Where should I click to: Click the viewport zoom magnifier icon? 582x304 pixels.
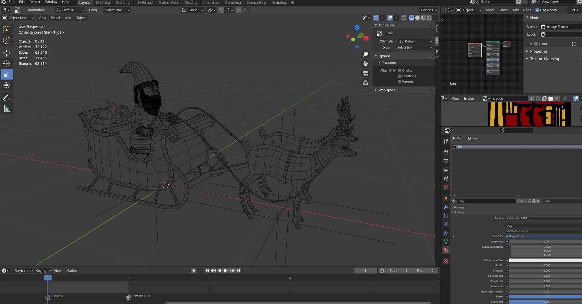(366, 54)
